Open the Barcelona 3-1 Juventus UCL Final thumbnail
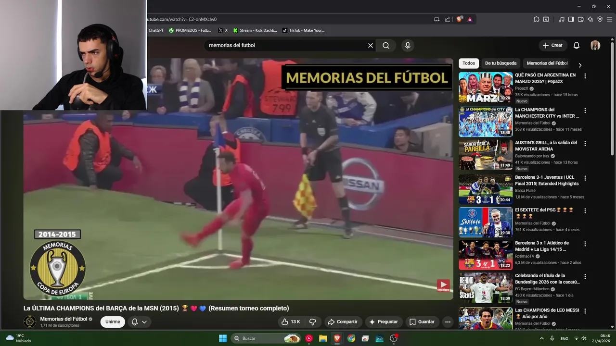The image size is (616, 346). coord(486,189)
